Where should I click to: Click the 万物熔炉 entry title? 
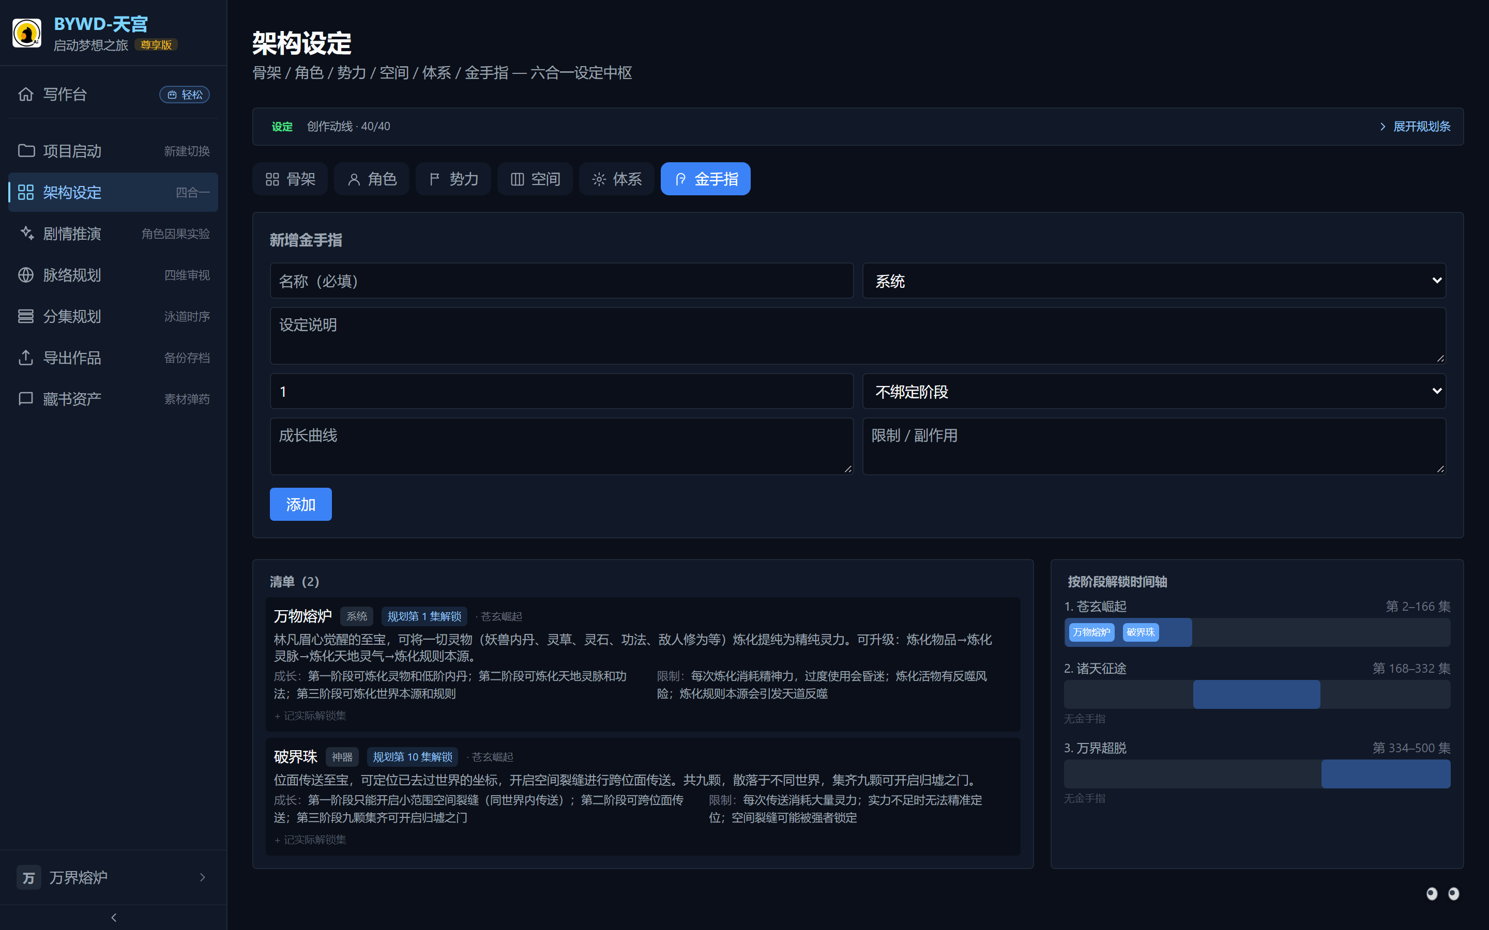pyautogui.click(x=303, y=616)
